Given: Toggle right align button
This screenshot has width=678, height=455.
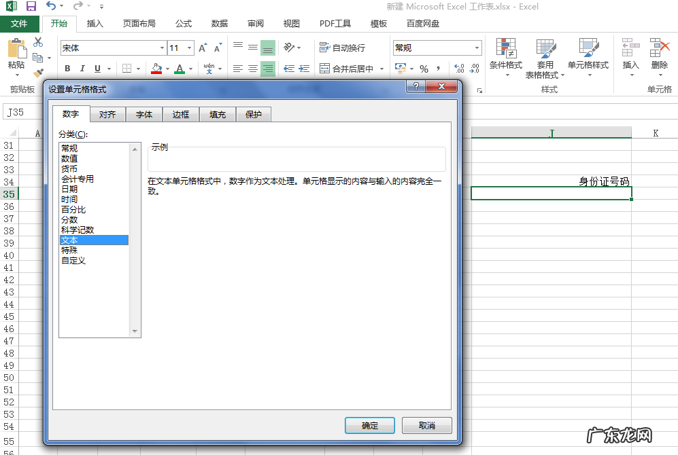Looking at the screenshot, I should click(268, 68).
